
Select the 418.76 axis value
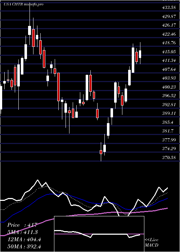(168, 43)
